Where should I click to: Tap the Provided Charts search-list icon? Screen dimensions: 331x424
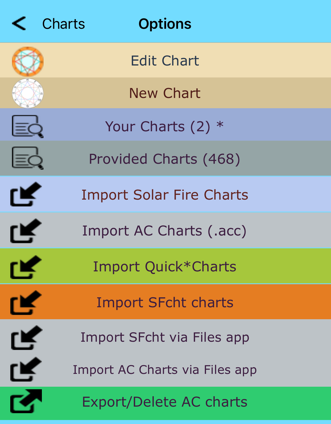[27, 158]
